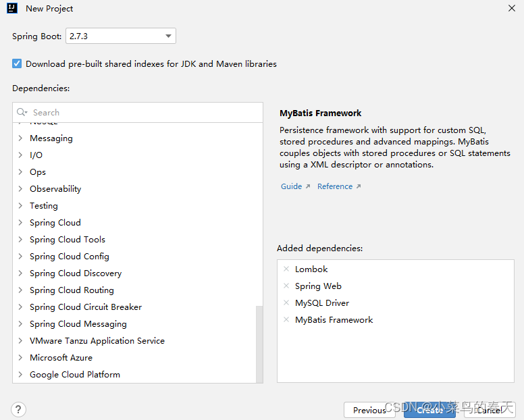Viewport: 524px width, 420px height.
Task: Click the Cancel button
Action: (490, 410)
